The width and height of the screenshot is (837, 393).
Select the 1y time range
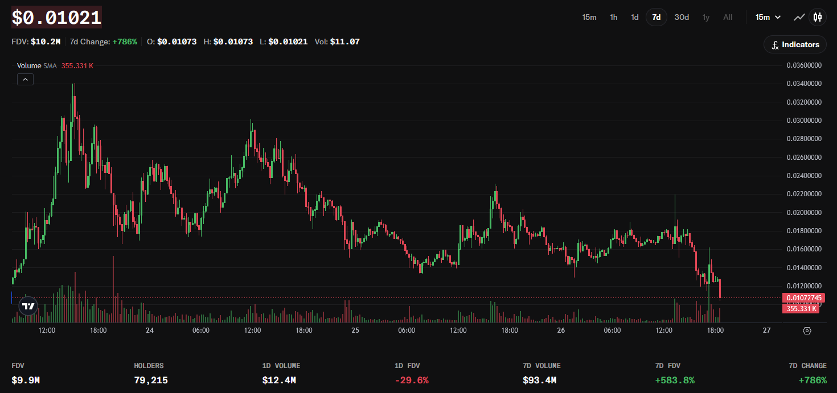tap(706, 17)
